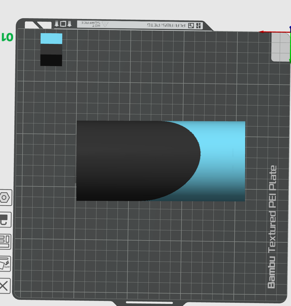The image size is (291, 306).
Task: Click the green plate number 01
Action: click(7, 37)
